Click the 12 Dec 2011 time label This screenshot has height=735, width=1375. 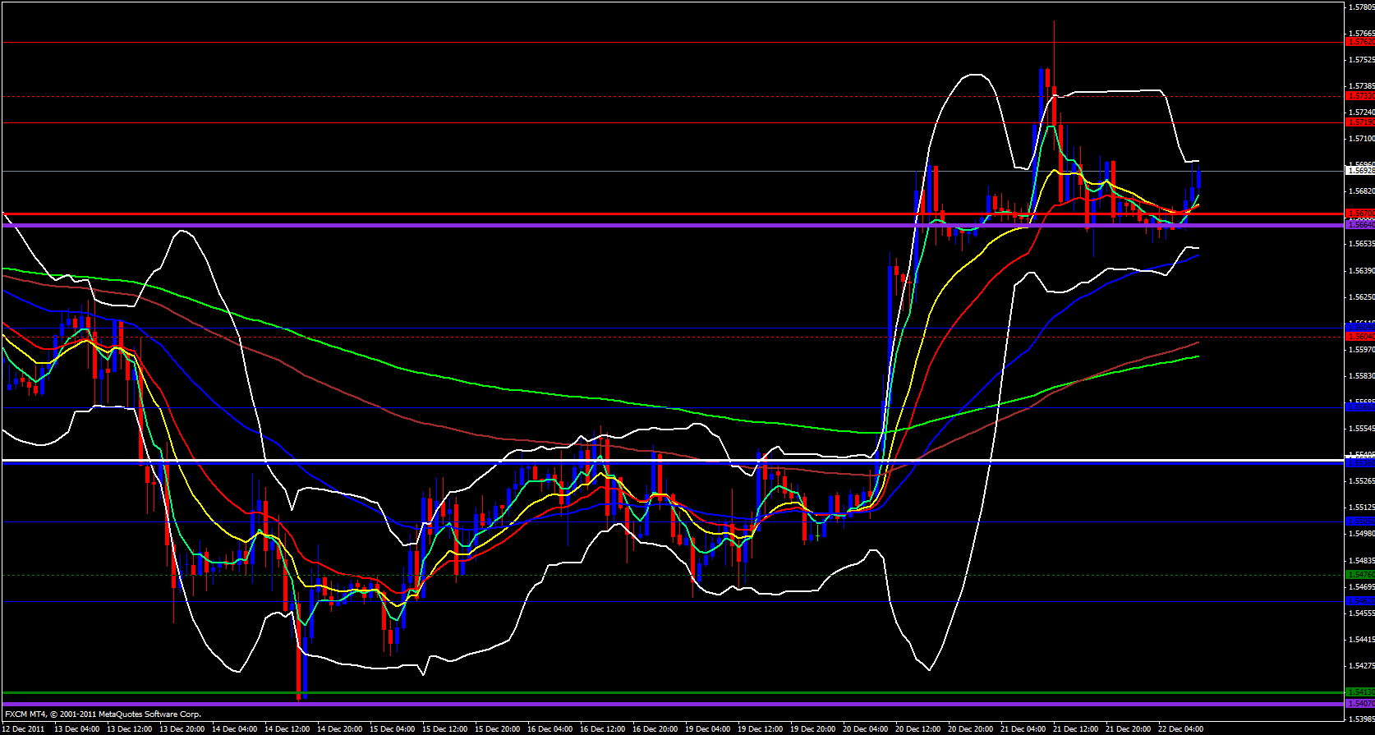pyautogui.click(x=25, y=729)
